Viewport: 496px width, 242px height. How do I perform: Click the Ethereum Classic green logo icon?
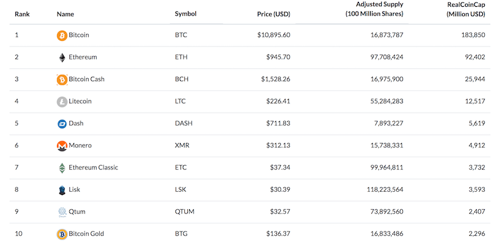(x=62, y=168)
